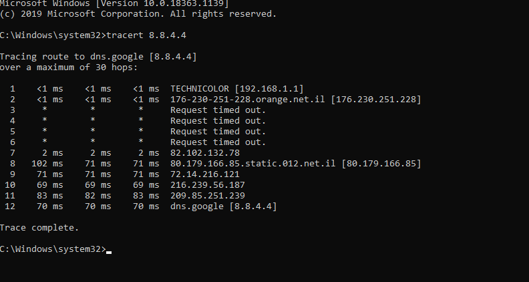
Task: Click the IP address 72.14.216.121
Action: click(x=205, y=174)
